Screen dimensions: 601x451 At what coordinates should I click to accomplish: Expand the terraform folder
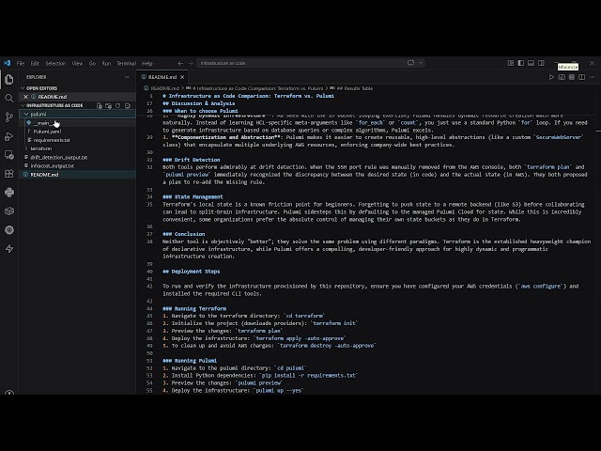pyautogui.click(x=26, y=148)
